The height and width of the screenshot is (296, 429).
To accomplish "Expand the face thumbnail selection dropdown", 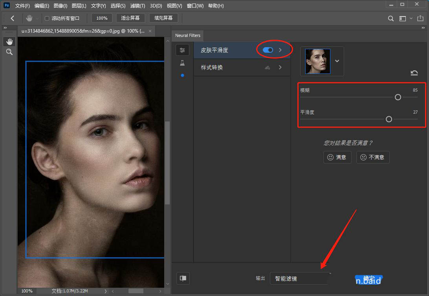I will click(x=337, y=61).
